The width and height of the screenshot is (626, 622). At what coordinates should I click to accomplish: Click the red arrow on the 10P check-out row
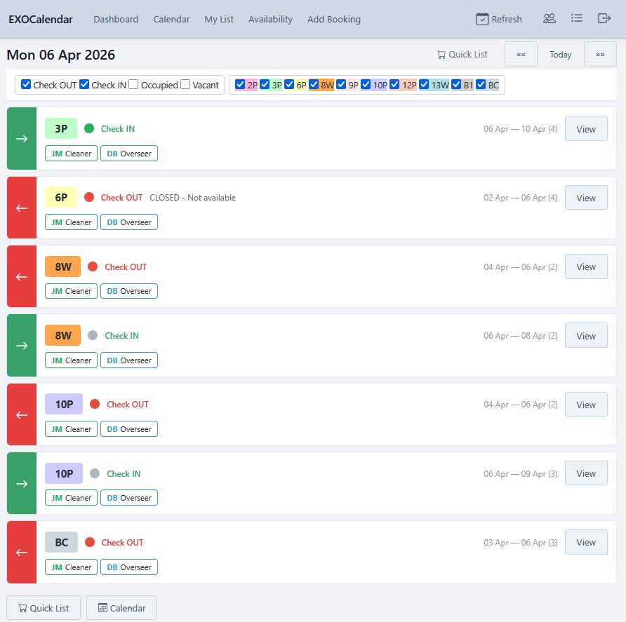(21, 414)
